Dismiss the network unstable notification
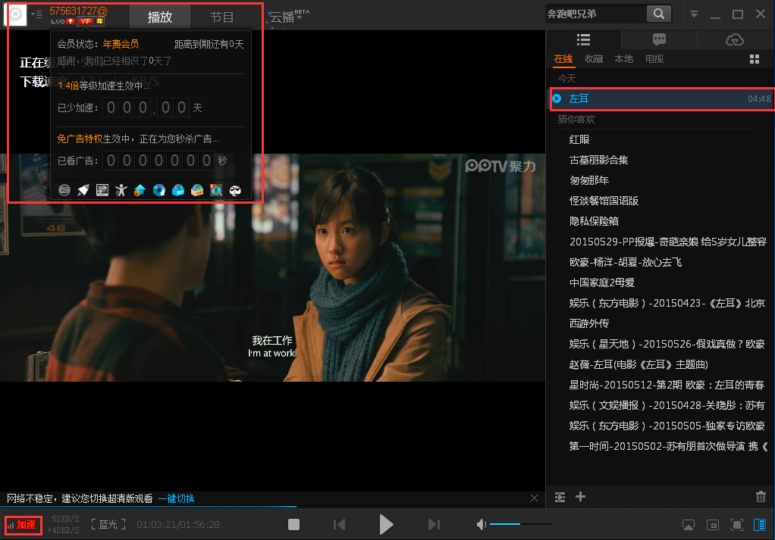The image size is (775, 540). (534, 498)
